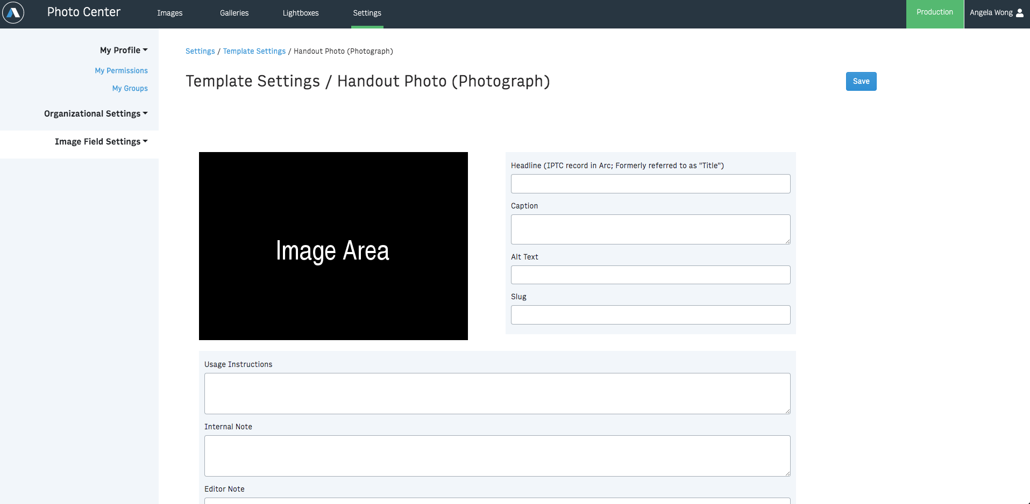Go to Settings breadcrumb link

[x=200, y=51]
